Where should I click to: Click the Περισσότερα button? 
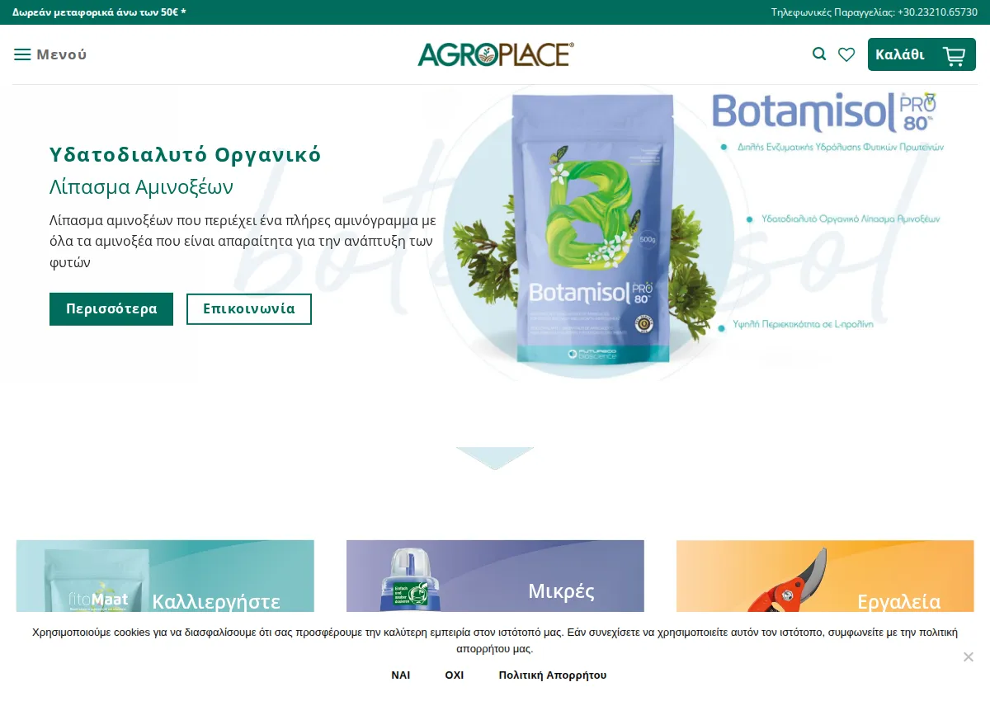[x=111, y=309]
